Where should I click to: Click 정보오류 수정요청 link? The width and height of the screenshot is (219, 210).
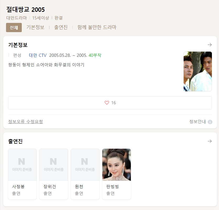click(25, 122)
